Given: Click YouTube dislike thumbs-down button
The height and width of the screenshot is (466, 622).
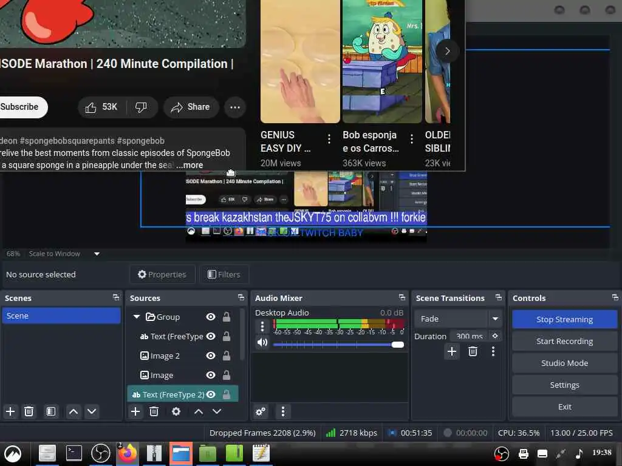Looking at the screenshot, I should (x=141, y=107).
